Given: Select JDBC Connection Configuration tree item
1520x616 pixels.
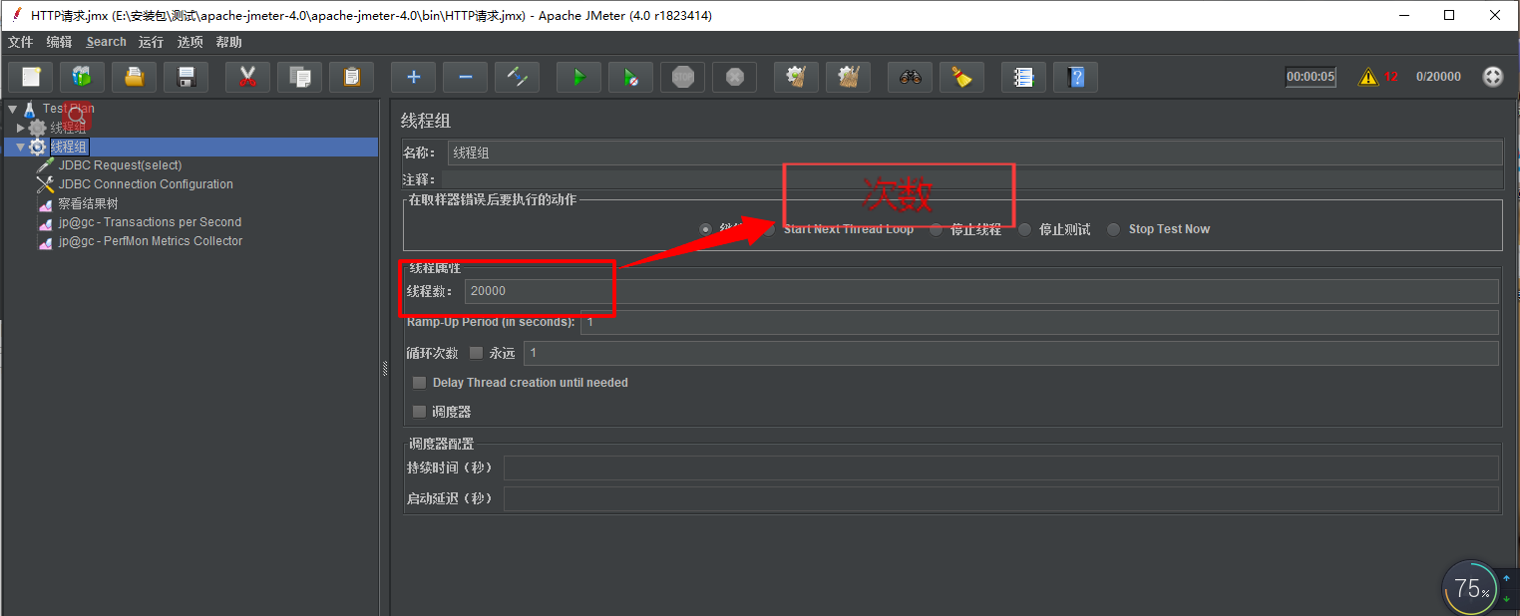Looking at the screenshot, I should click(146, 184).
